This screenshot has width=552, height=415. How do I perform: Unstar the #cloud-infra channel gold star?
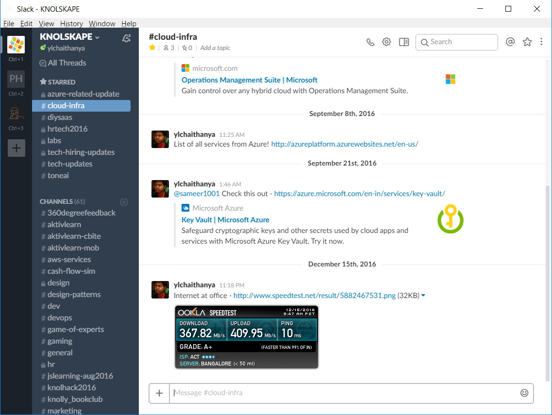tap(152, 48)
